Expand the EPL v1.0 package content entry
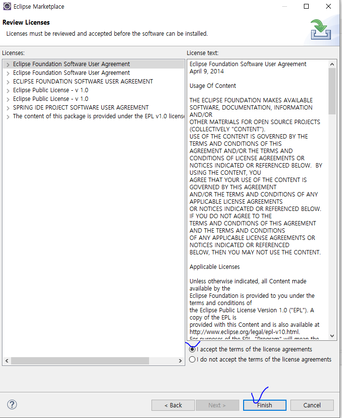Viewport: 342px width, 418px height. click(8, 117)
